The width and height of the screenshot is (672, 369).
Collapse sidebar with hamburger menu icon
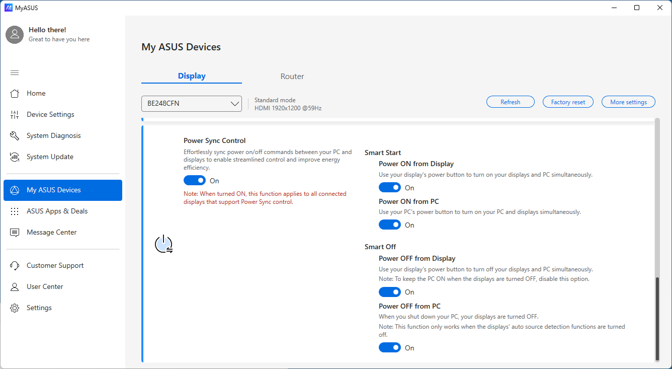15,73
